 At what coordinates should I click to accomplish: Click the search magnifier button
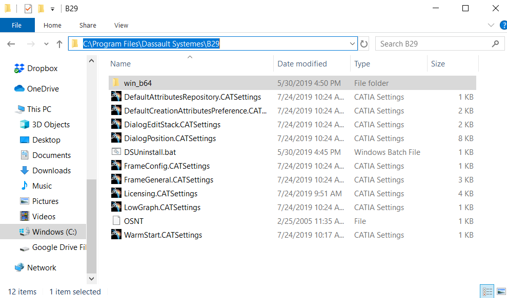click(x=495, y=44)
